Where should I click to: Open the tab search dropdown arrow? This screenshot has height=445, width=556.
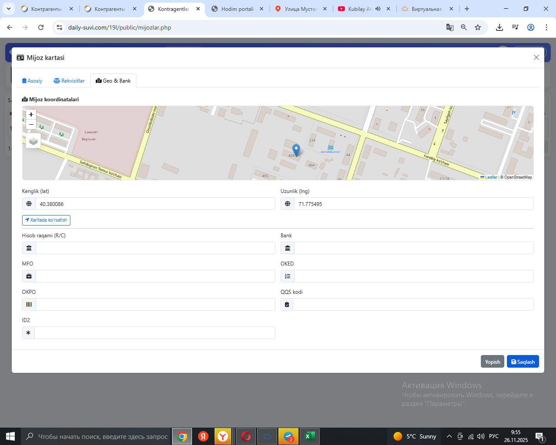8,9
